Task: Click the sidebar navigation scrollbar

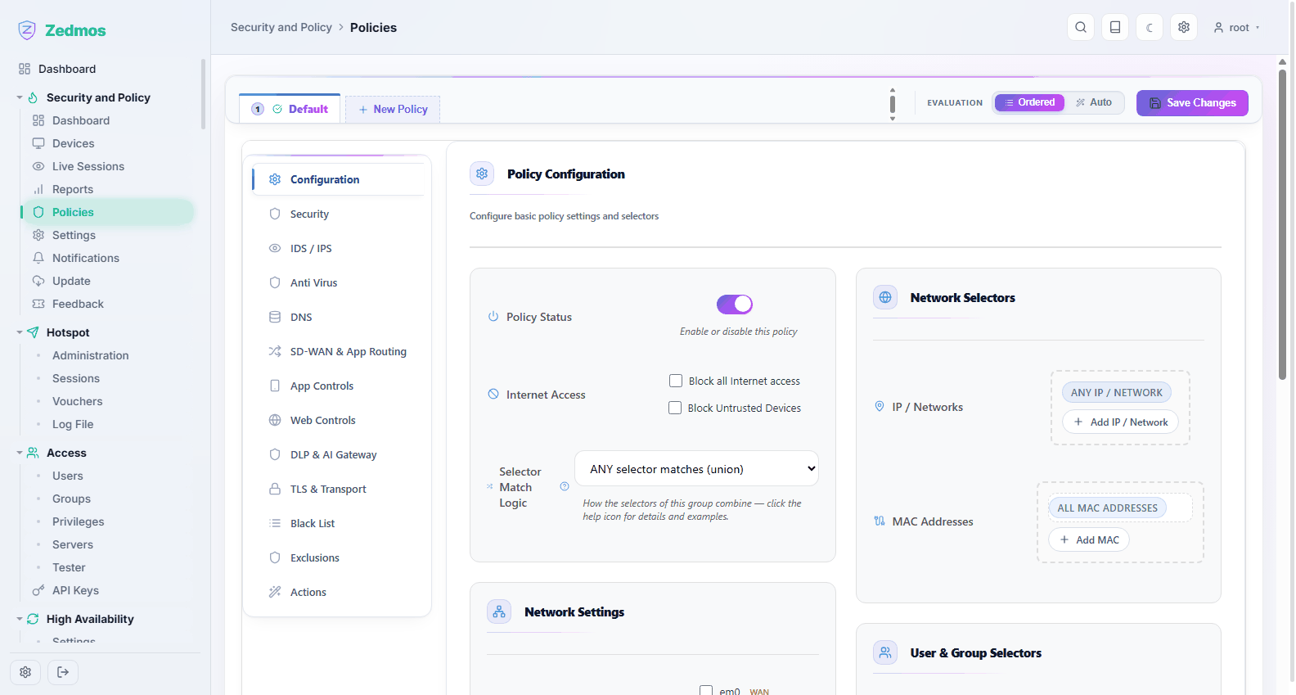Action: (203, 94)
